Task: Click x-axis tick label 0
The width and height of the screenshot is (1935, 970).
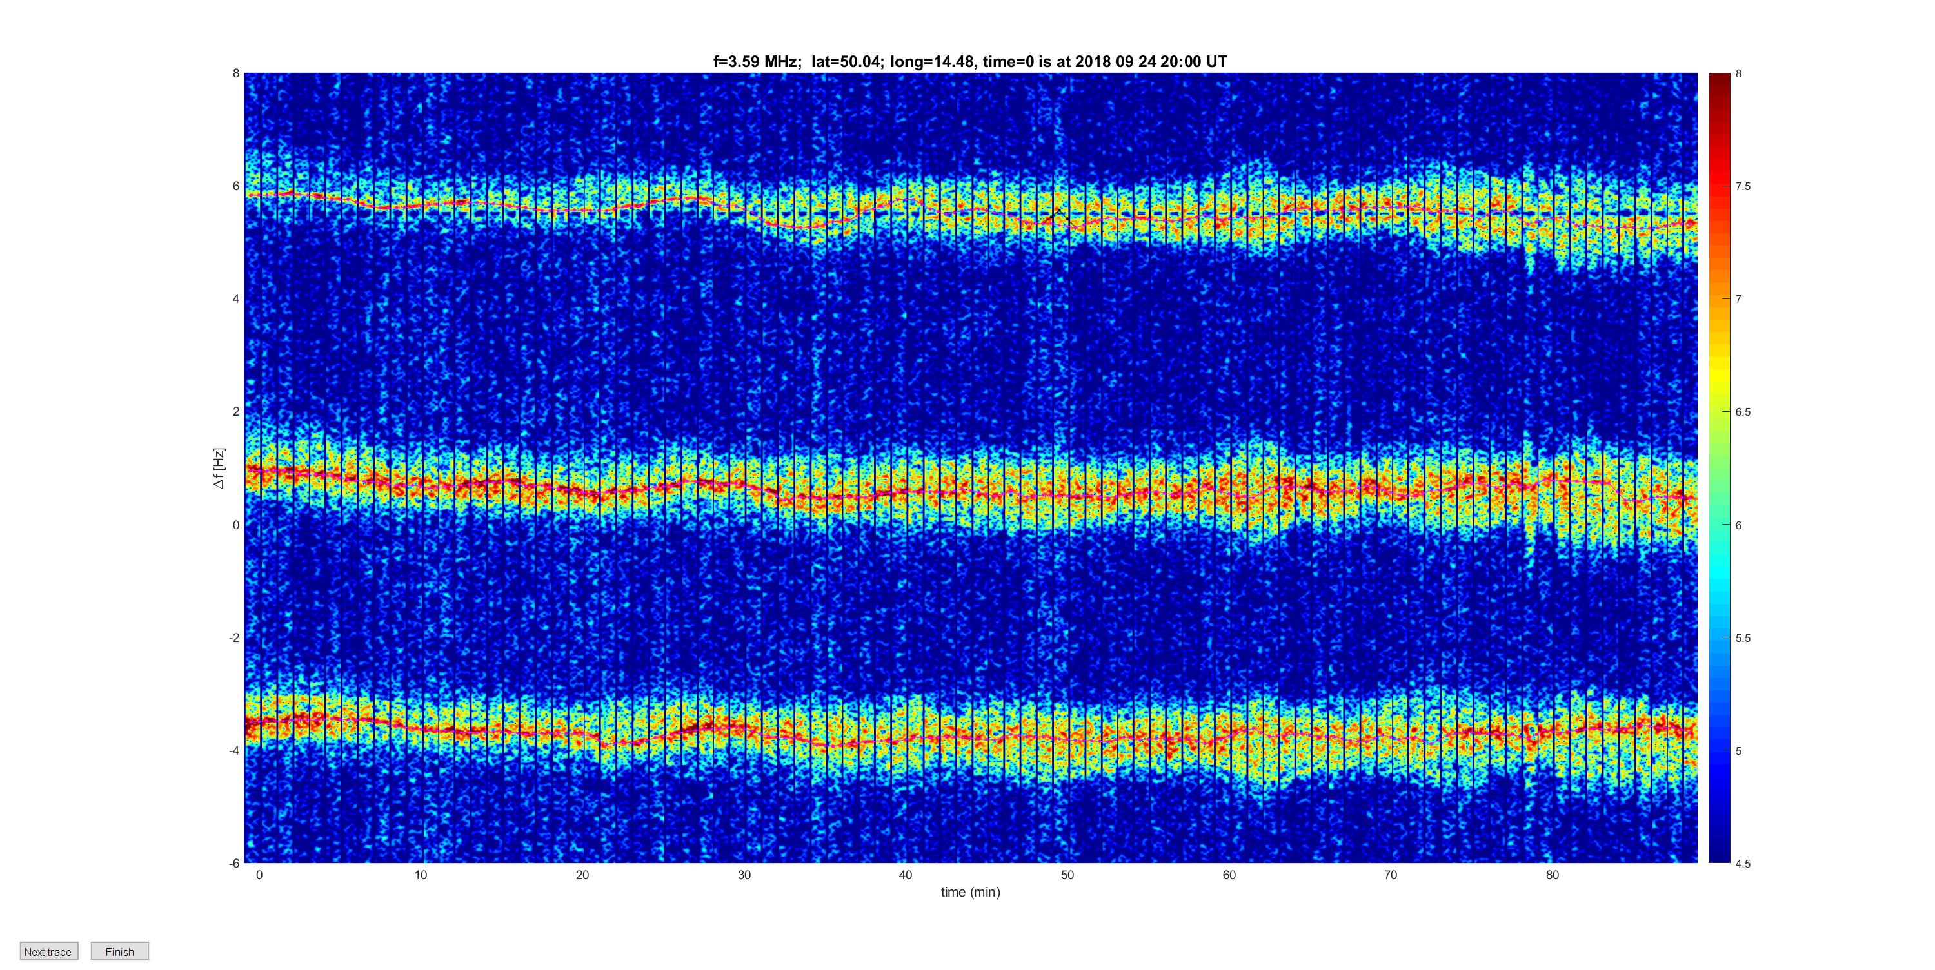Action: pyautogui.click(x=259, y=875)
